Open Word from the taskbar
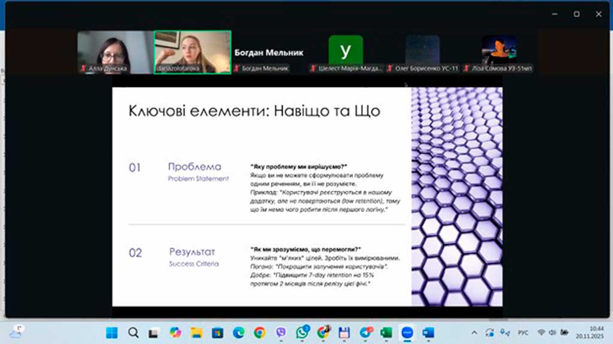 [428, 332]
